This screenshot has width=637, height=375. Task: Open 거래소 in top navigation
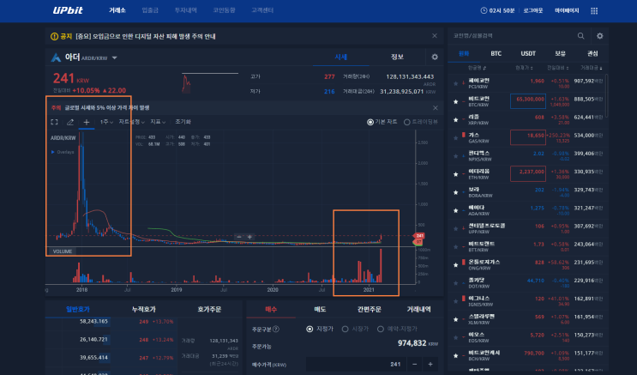[117, 10]
